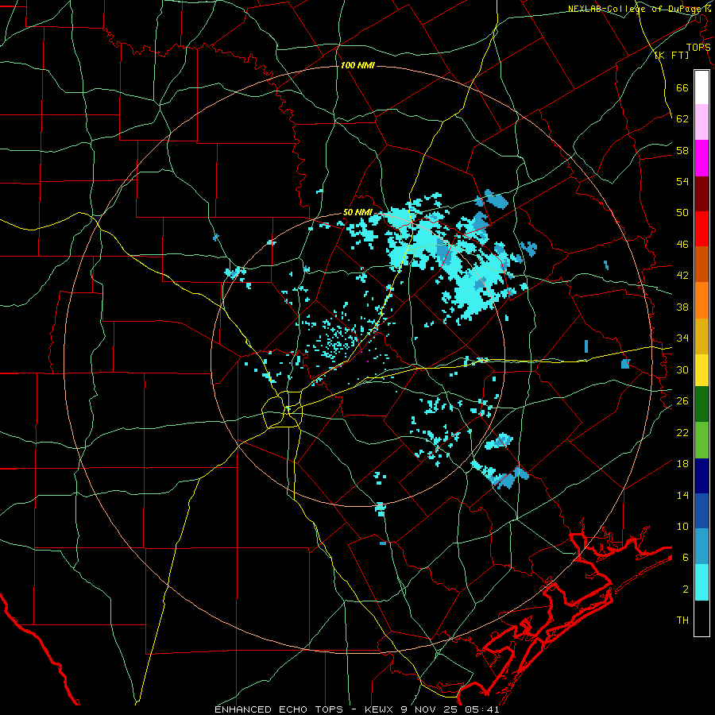Pick the navy blue legend swatch

(701, 476)
